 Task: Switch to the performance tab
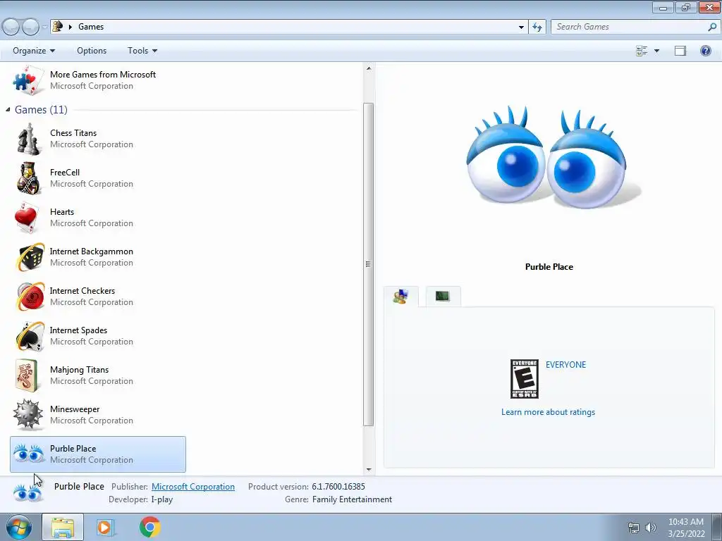click(x=443, y=297)
